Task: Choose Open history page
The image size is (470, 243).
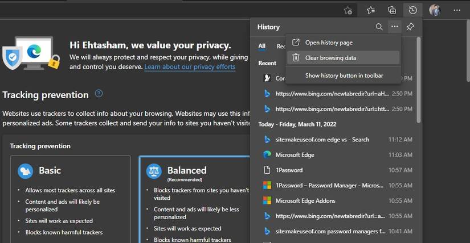Action: click(329, 43)
